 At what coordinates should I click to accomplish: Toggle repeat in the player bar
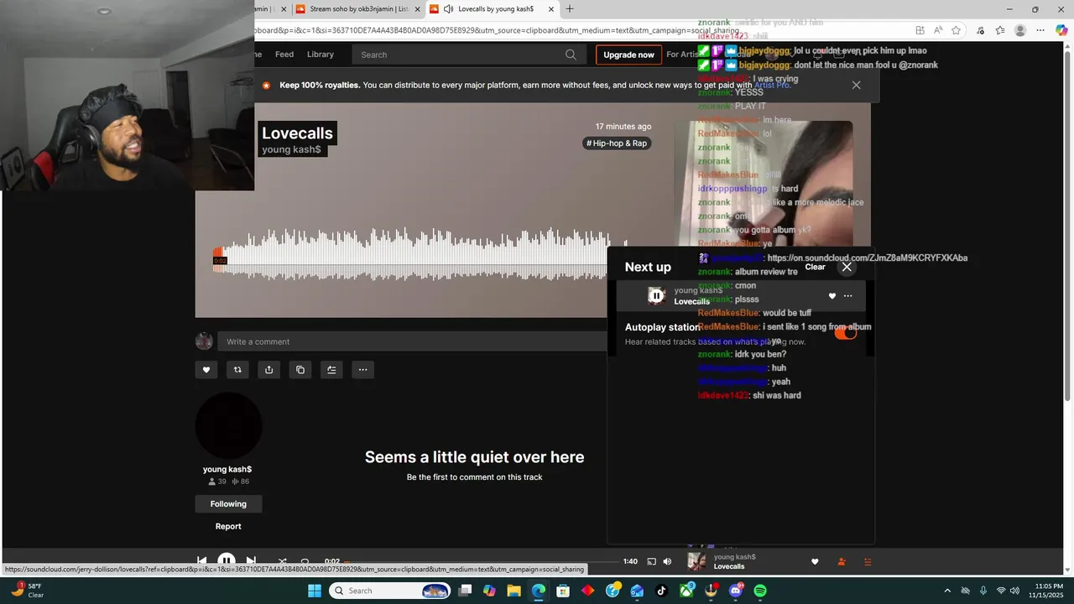coord(305,561)
